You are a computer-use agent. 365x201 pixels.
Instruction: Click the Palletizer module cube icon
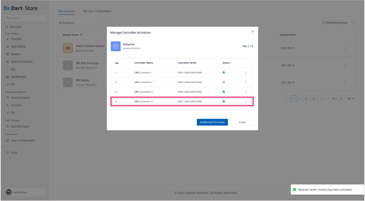pyautogui.click(x=116, y=46)
